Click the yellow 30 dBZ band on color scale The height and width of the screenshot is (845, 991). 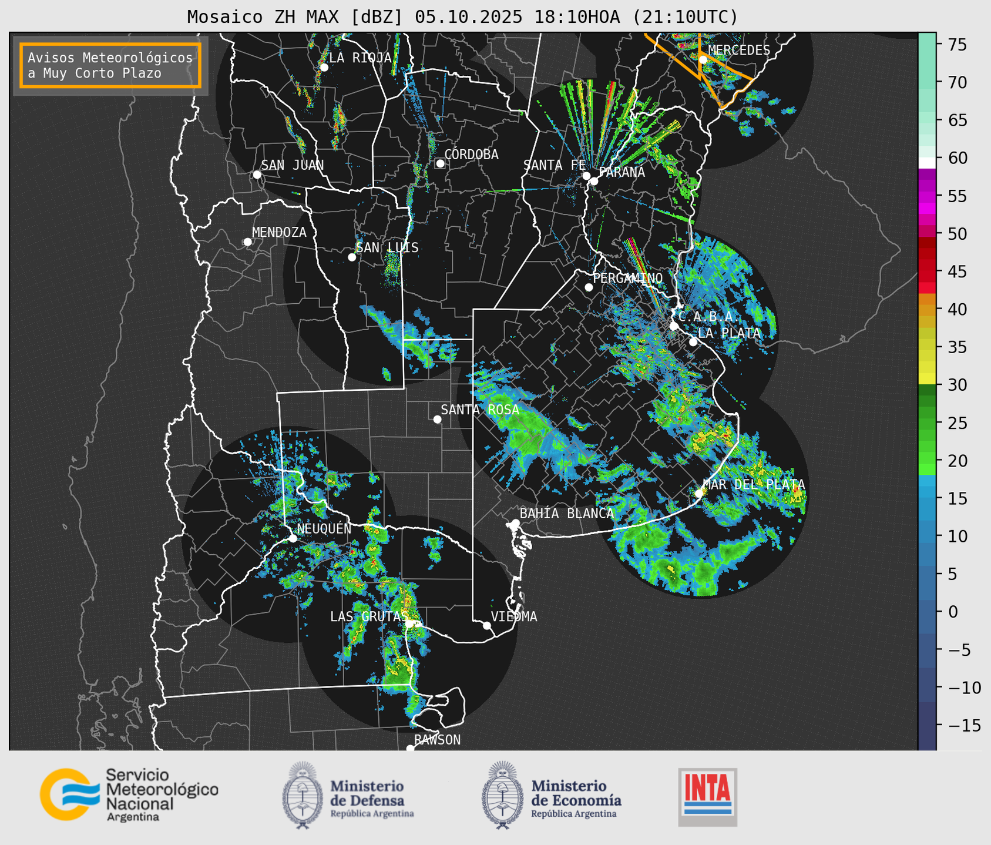point(927,380)
